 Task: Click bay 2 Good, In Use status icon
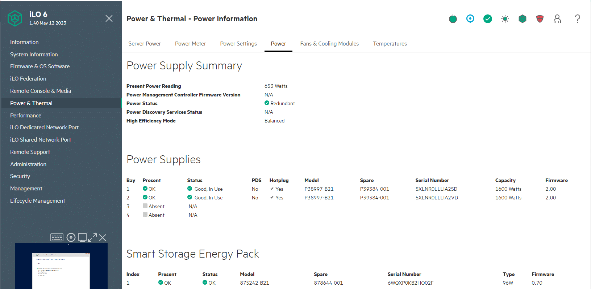click(x=190, y=197)
